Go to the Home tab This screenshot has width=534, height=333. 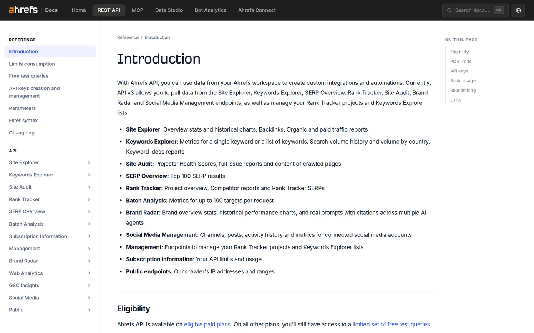[78, 10]
